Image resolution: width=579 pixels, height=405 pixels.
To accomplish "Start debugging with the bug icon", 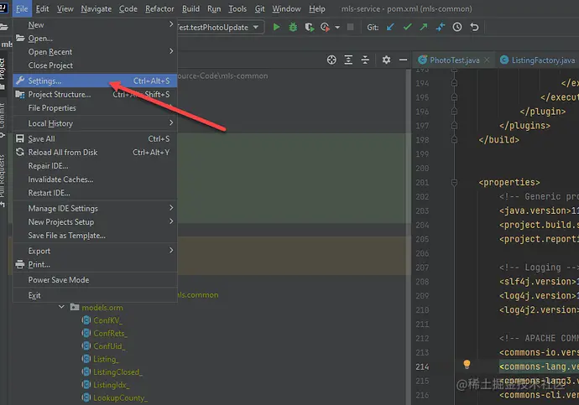I will pyautogui.click(x=293, y=27).
